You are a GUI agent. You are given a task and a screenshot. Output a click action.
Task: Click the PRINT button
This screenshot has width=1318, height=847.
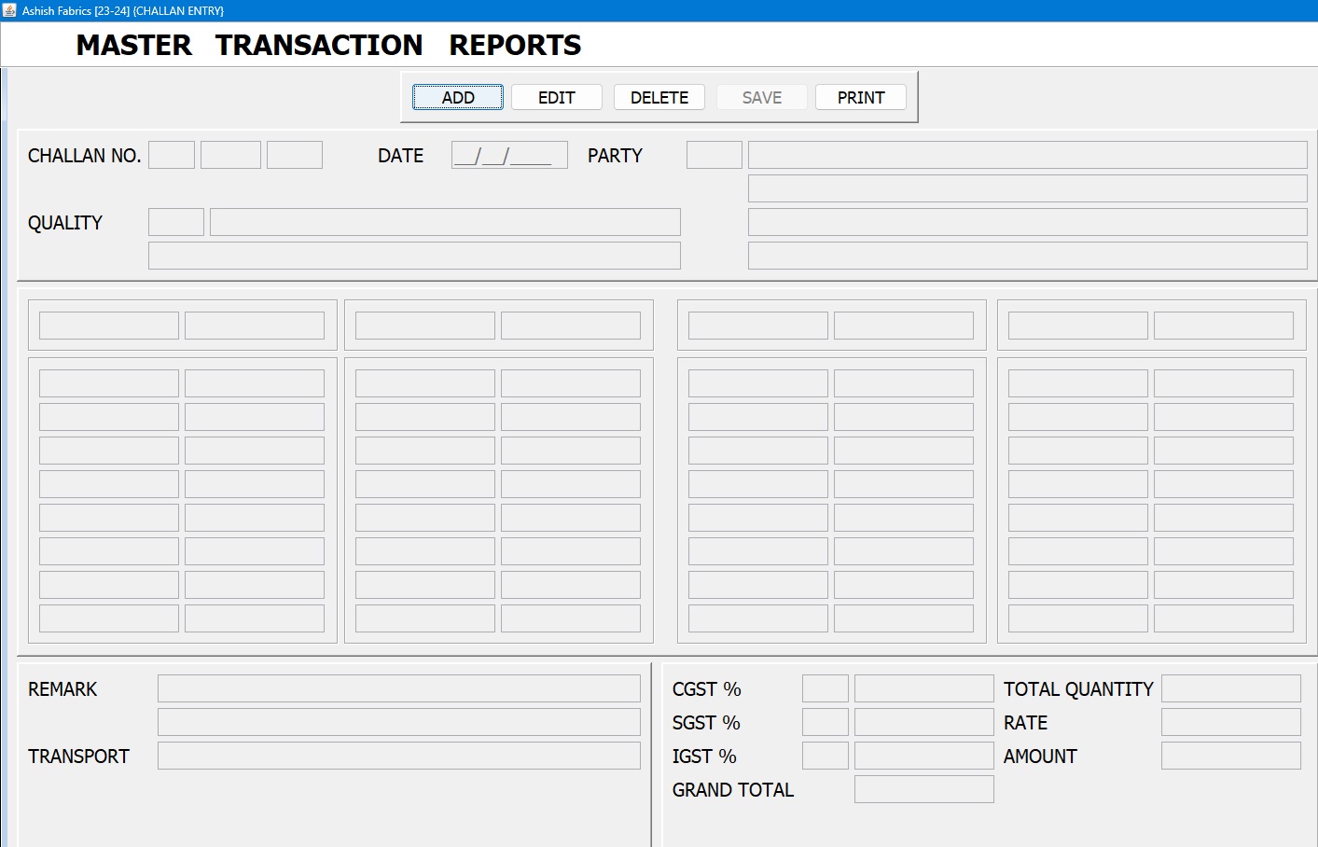860,98
